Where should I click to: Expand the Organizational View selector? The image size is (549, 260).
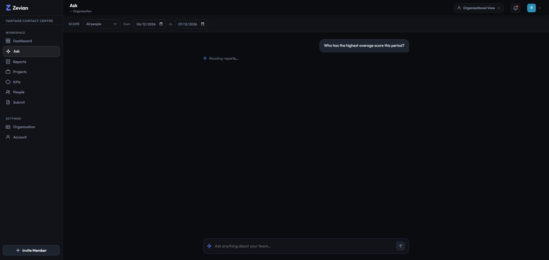[479, 8]
